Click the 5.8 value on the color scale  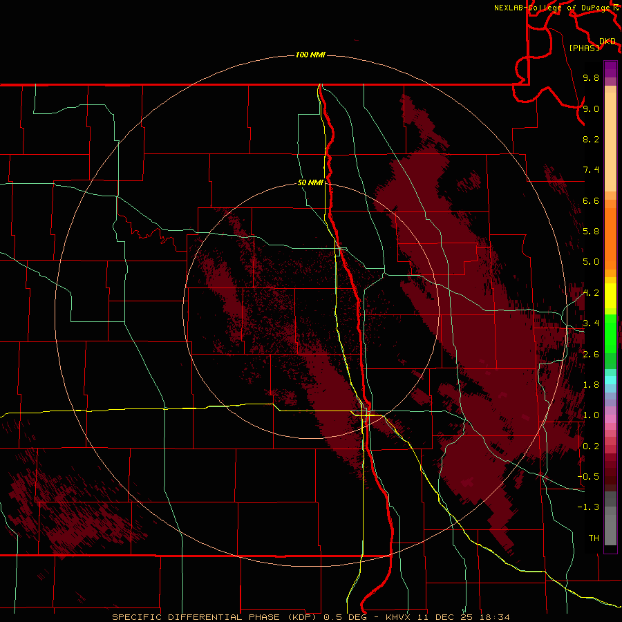pyautogui.click(x=591, y=232)
